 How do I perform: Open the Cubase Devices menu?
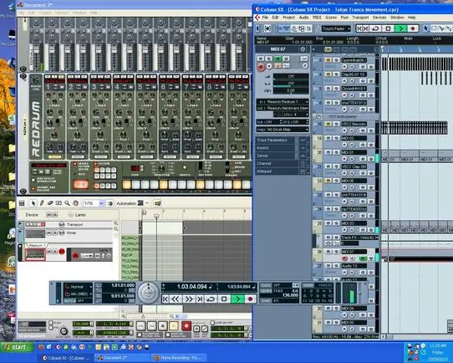[379, 18]
